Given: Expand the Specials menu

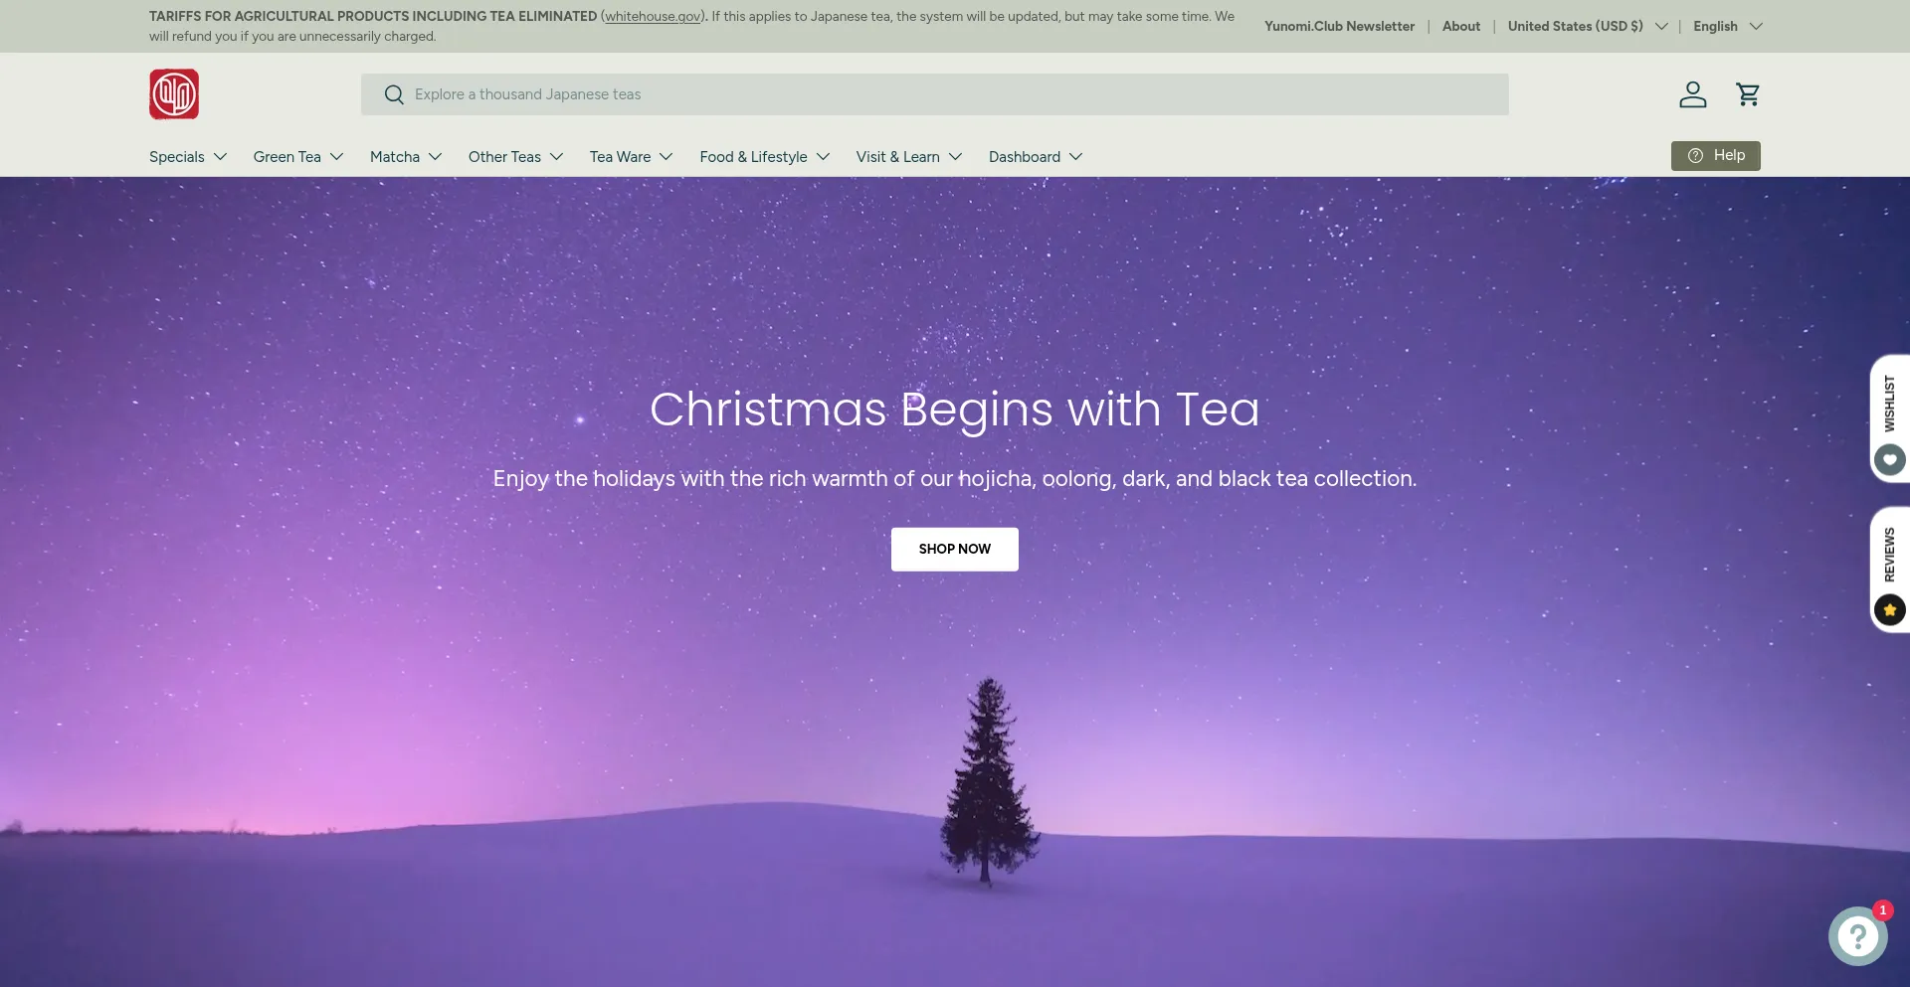Looking at the screenshot, I should coord(188,157).
